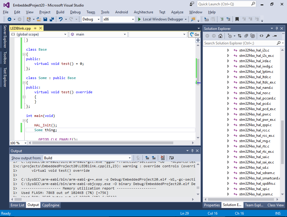The height and width of the screenshot is (217, 287).
Task: Click the Undo arrow icon
Action: [61, 19]
